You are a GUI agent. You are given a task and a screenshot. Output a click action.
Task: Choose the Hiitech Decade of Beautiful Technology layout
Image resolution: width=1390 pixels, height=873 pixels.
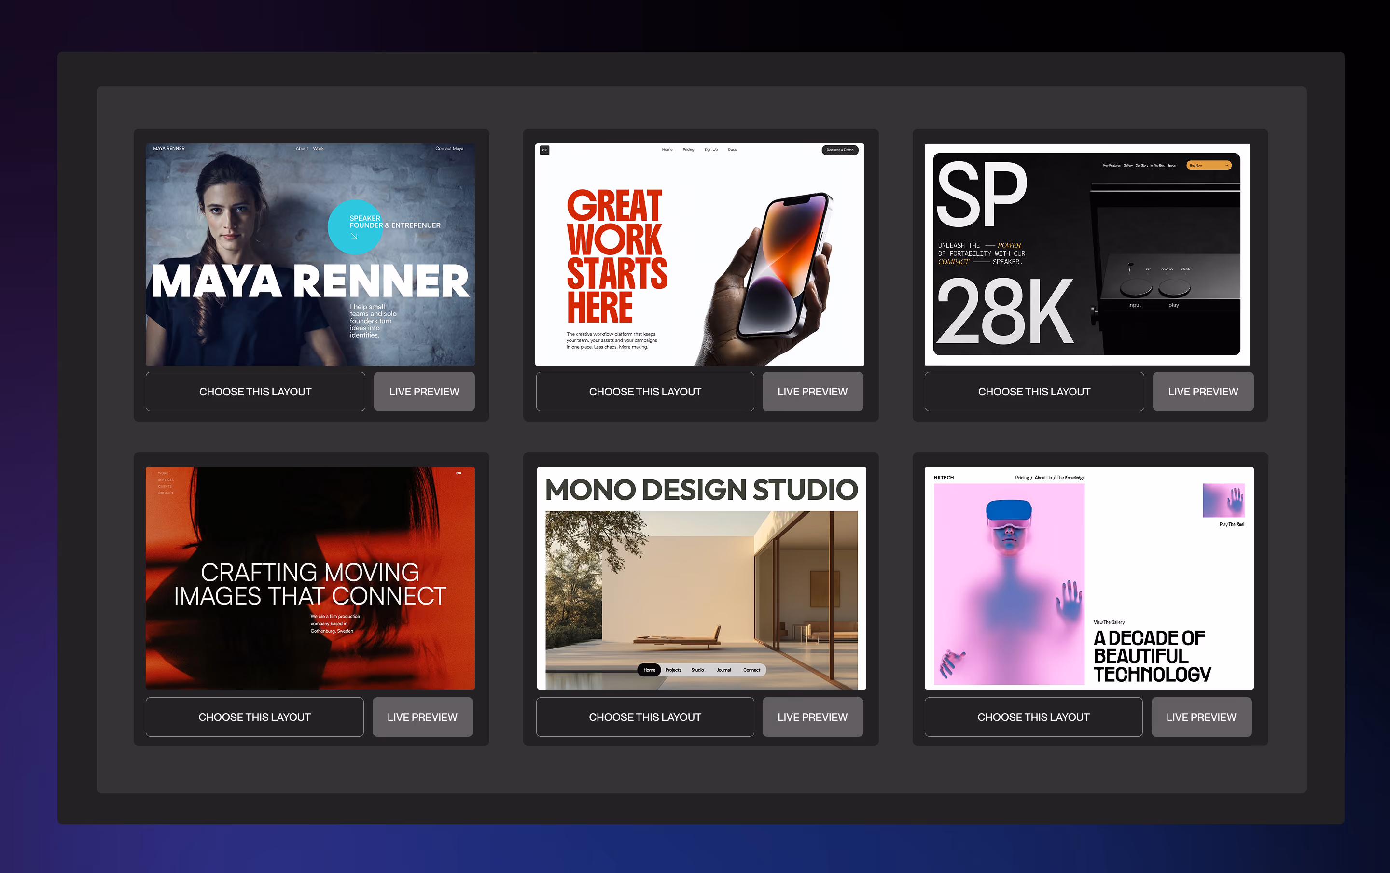tap(1033, 717)
